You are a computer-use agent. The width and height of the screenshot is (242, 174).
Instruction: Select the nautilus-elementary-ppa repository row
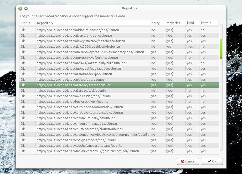coord(119,52)
